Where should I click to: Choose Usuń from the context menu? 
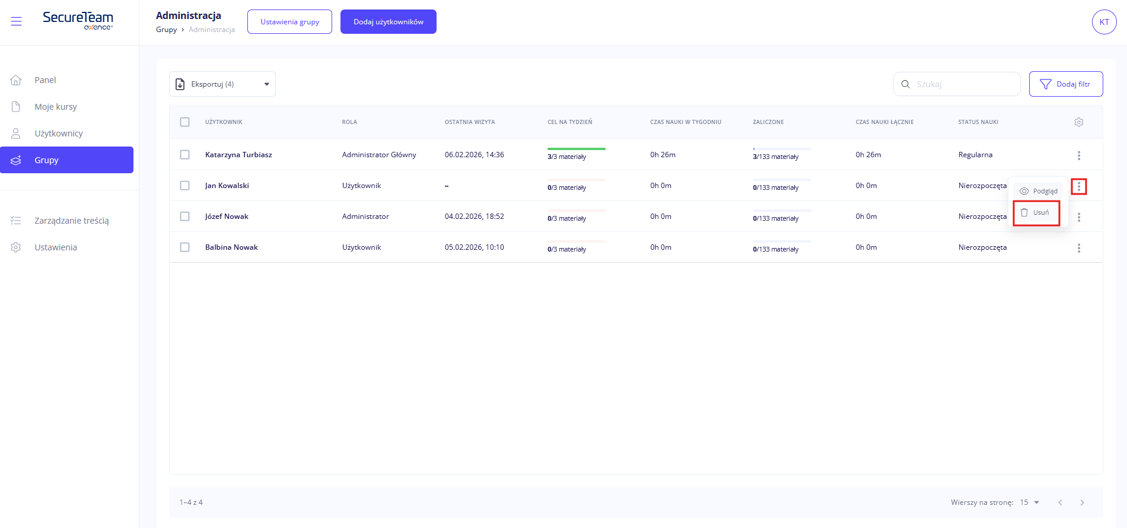pyautogui.click(x=1036, y=213)
